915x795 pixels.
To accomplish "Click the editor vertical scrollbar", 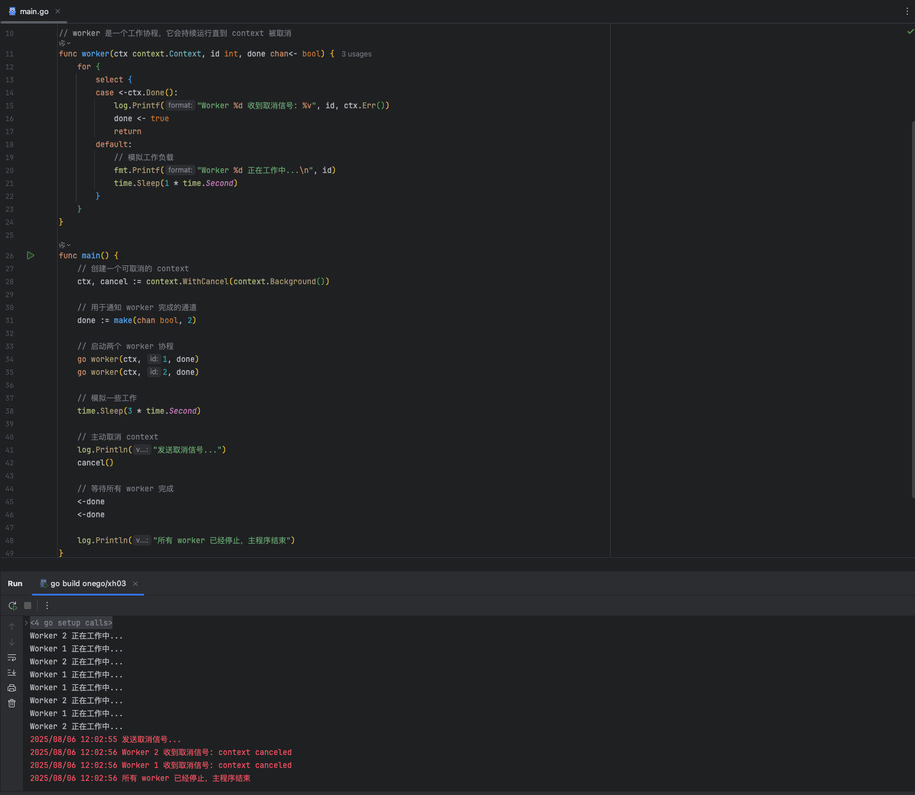I will [x=913, y=309].
